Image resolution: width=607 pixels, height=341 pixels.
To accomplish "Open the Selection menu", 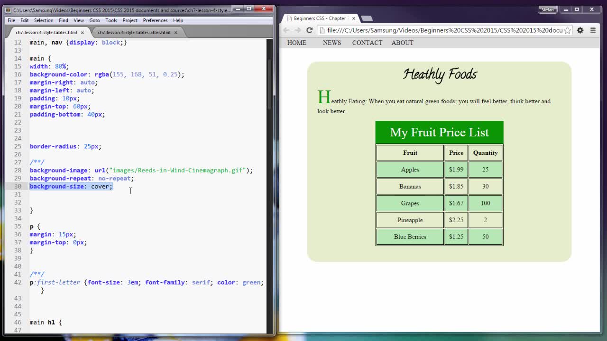I will [44, 20].
